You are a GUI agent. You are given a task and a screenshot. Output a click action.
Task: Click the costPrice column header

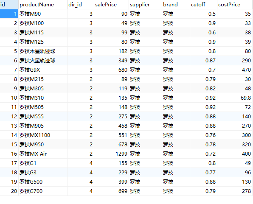tap(235, 5)
